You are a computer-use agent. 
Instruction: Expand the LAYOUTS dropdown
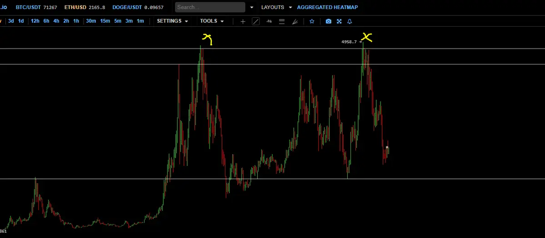pos(277,7)
